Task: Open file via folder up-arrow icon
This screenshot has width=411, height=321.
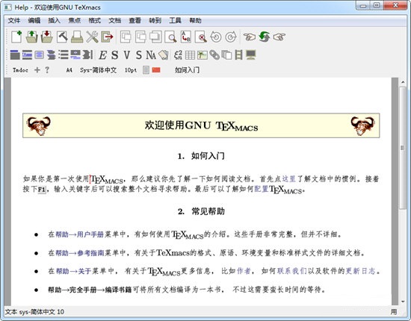Action: (31, 37)
